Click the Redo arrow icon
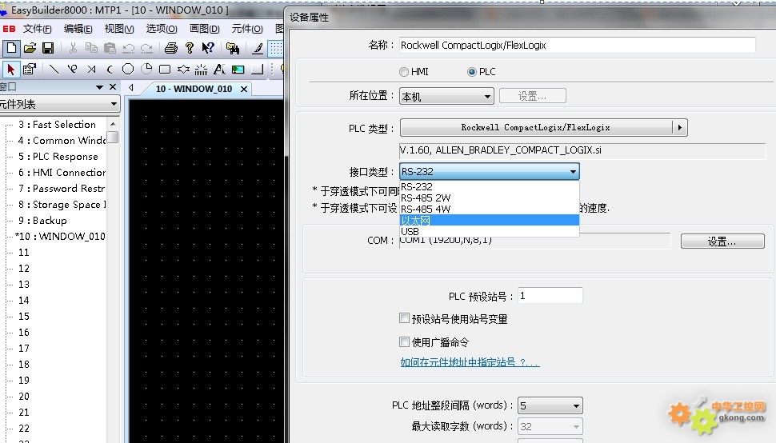 (146, 48)
